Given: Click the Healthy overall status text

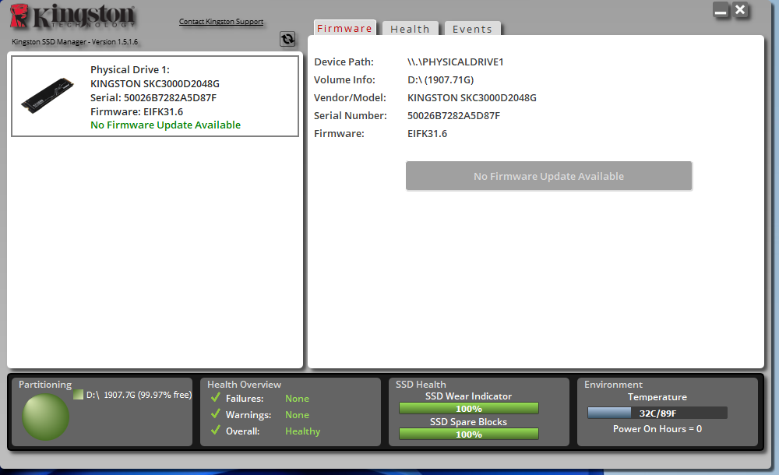Looking at the screenshot, I should [x=302, y=431].
